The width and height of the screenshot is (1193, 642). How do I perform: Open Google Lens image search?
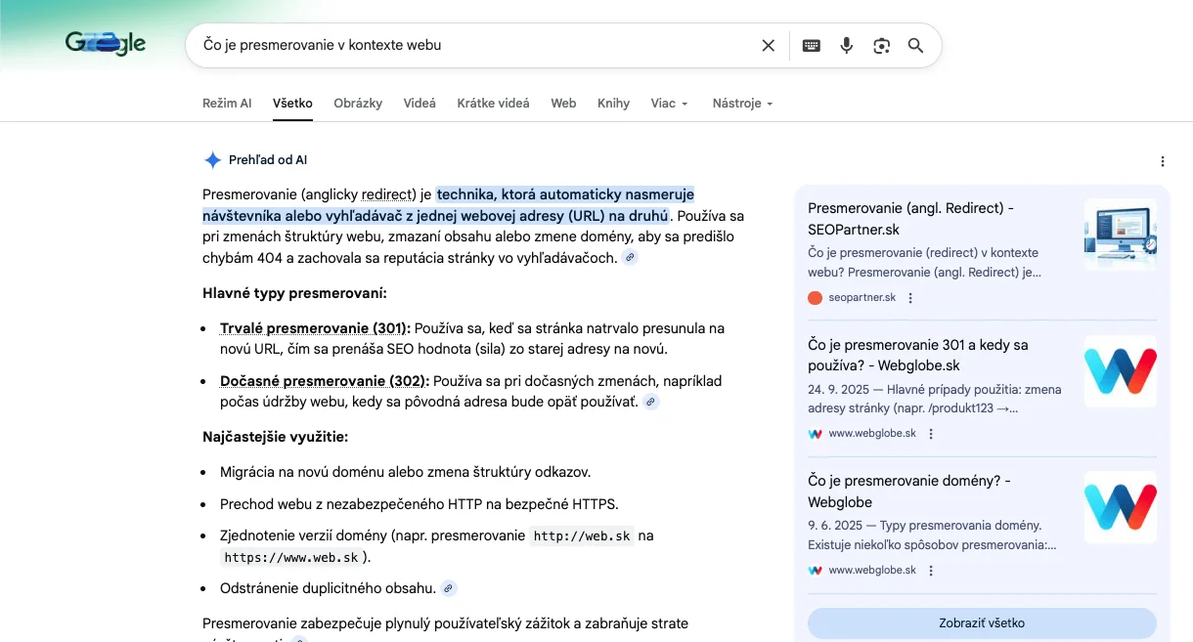(x=881, y=45)
